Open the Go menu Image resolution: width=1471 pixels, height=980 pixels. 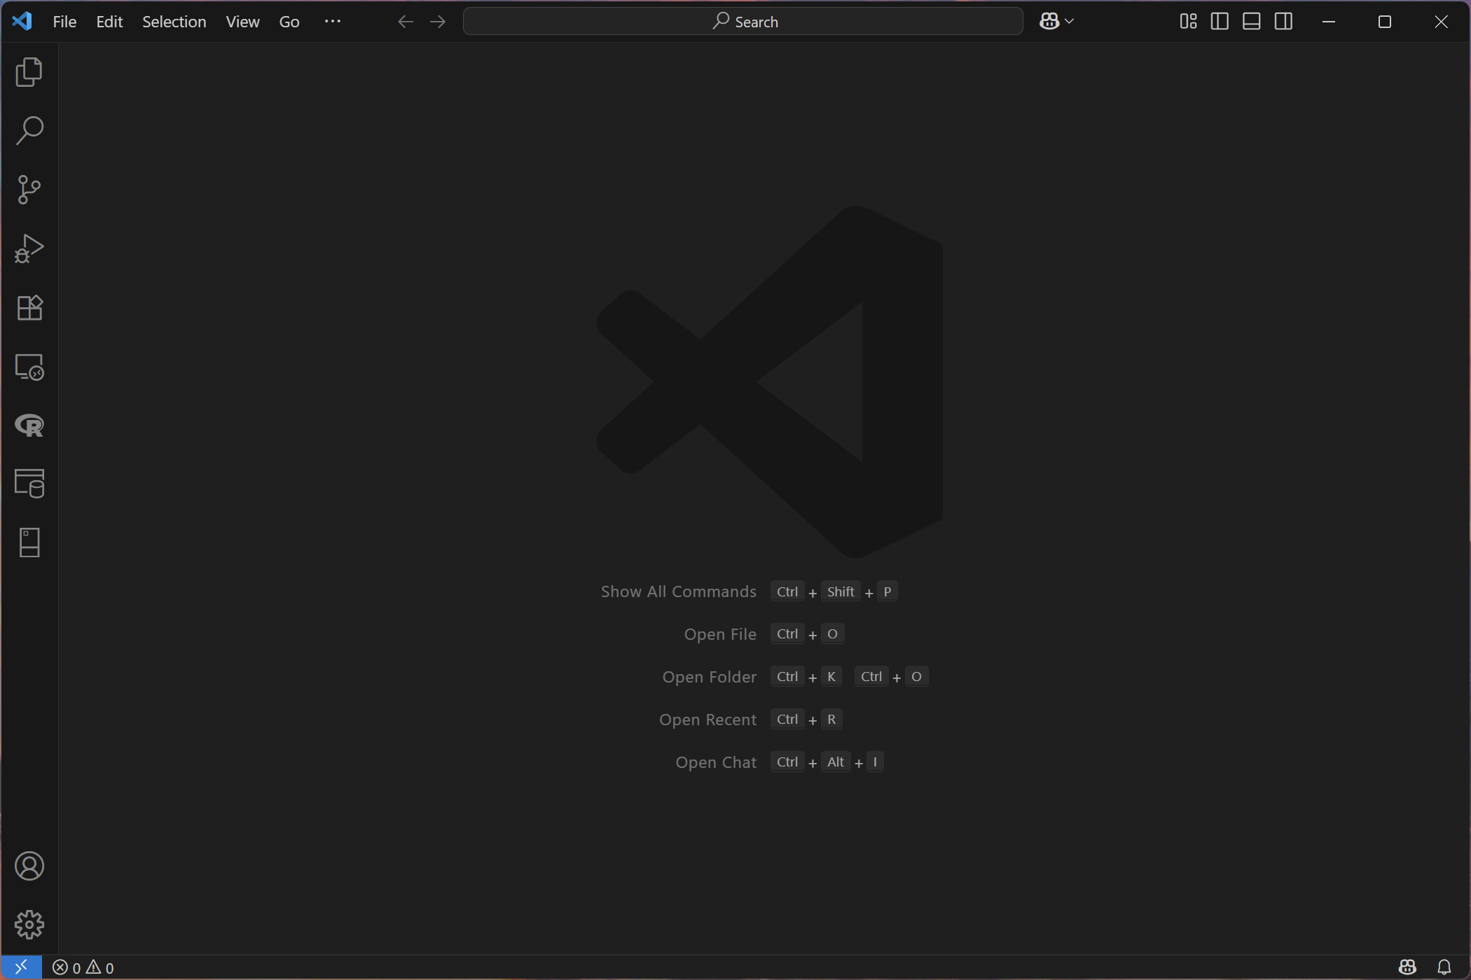coord(289,22)
